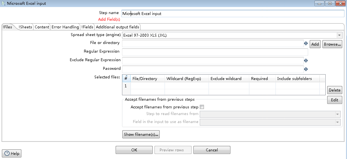Click the Cancel button
This screenshot has width=347, height=159.
coord(212,150)
